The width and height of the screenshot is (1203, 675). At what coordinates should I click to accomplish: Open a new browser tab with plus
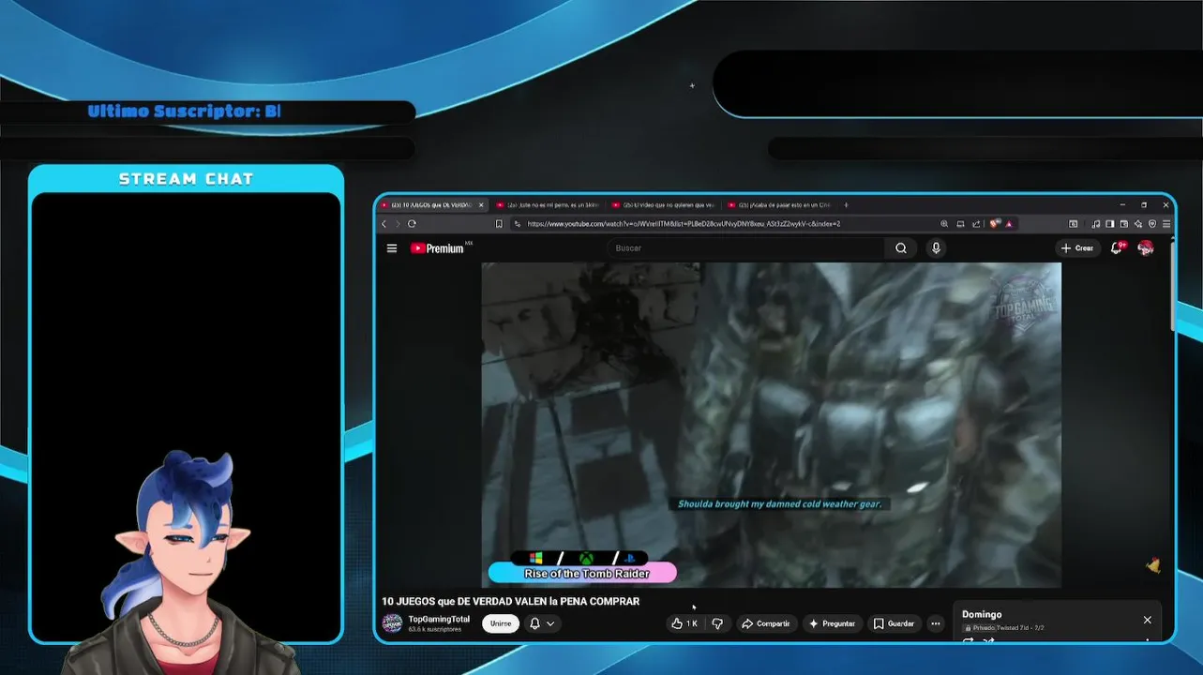click(846, 204)
